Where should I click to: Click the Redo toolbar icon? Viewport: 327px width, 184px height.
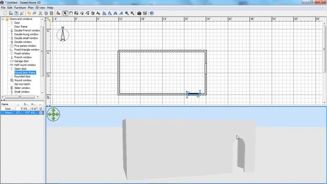[x=34, y=13]
